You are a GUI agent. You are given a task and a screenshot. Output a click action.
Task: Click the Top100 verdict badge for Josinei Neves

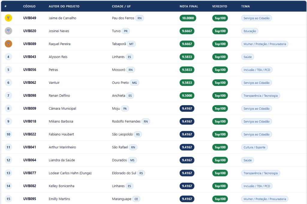(x=220, y=31)
